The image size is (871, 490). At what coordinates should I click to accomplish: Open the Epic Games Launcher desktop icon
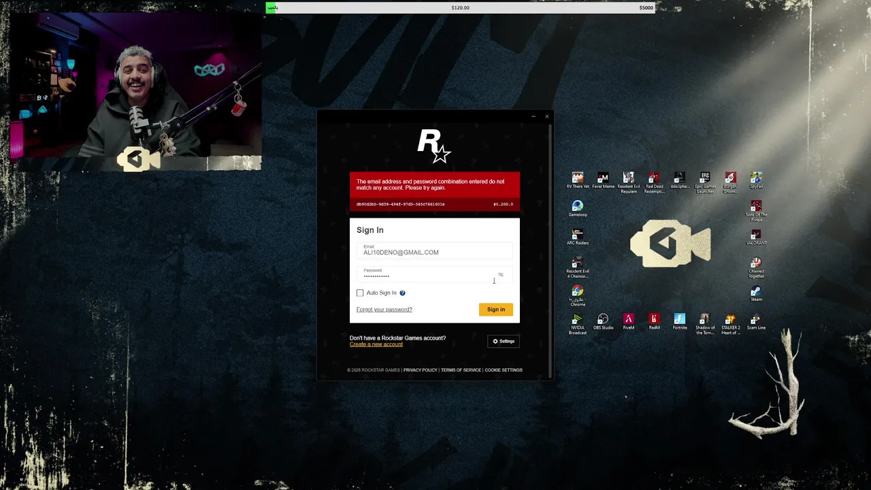[705, 183]
